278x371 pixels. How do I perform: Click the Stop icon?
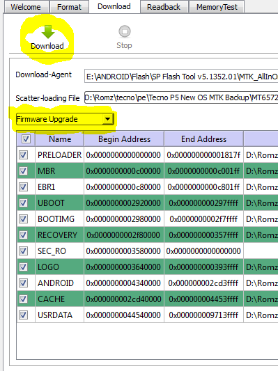125,31
